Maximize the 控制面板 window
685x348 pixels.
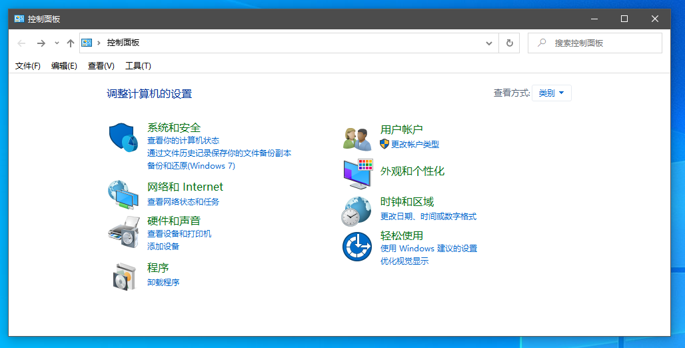(624, 19)
